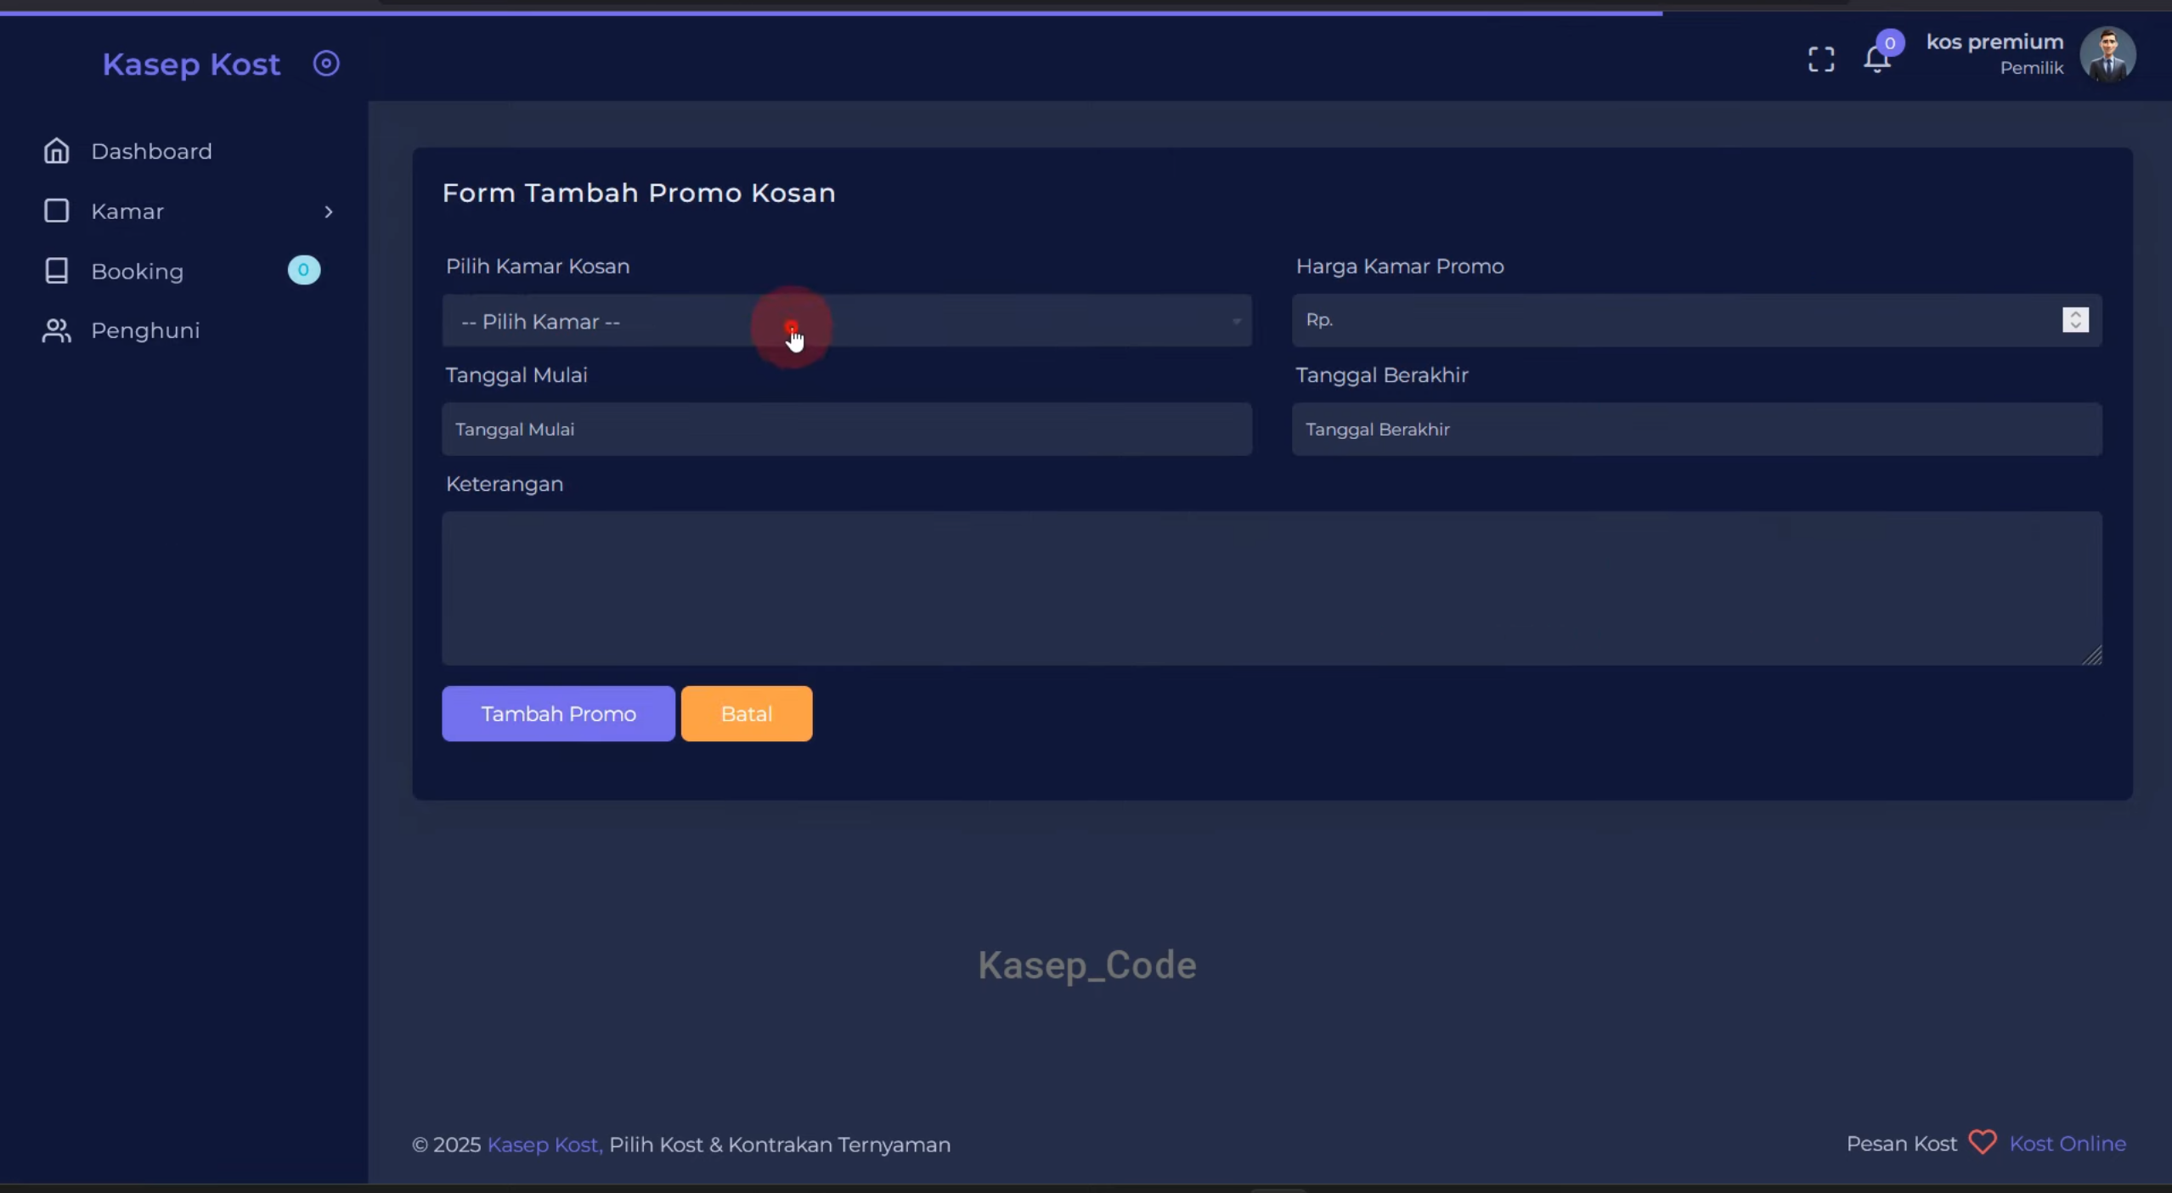This screenshot has height=1193, width=2172.
Task: Click the notification count badge
Action: [1890, 42]
